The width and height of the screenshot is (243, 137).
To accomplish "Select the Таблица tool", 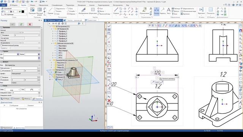I will pos(176,9).
